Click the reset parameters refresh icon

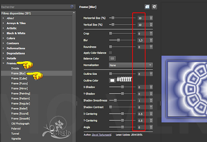pos(154,7)
